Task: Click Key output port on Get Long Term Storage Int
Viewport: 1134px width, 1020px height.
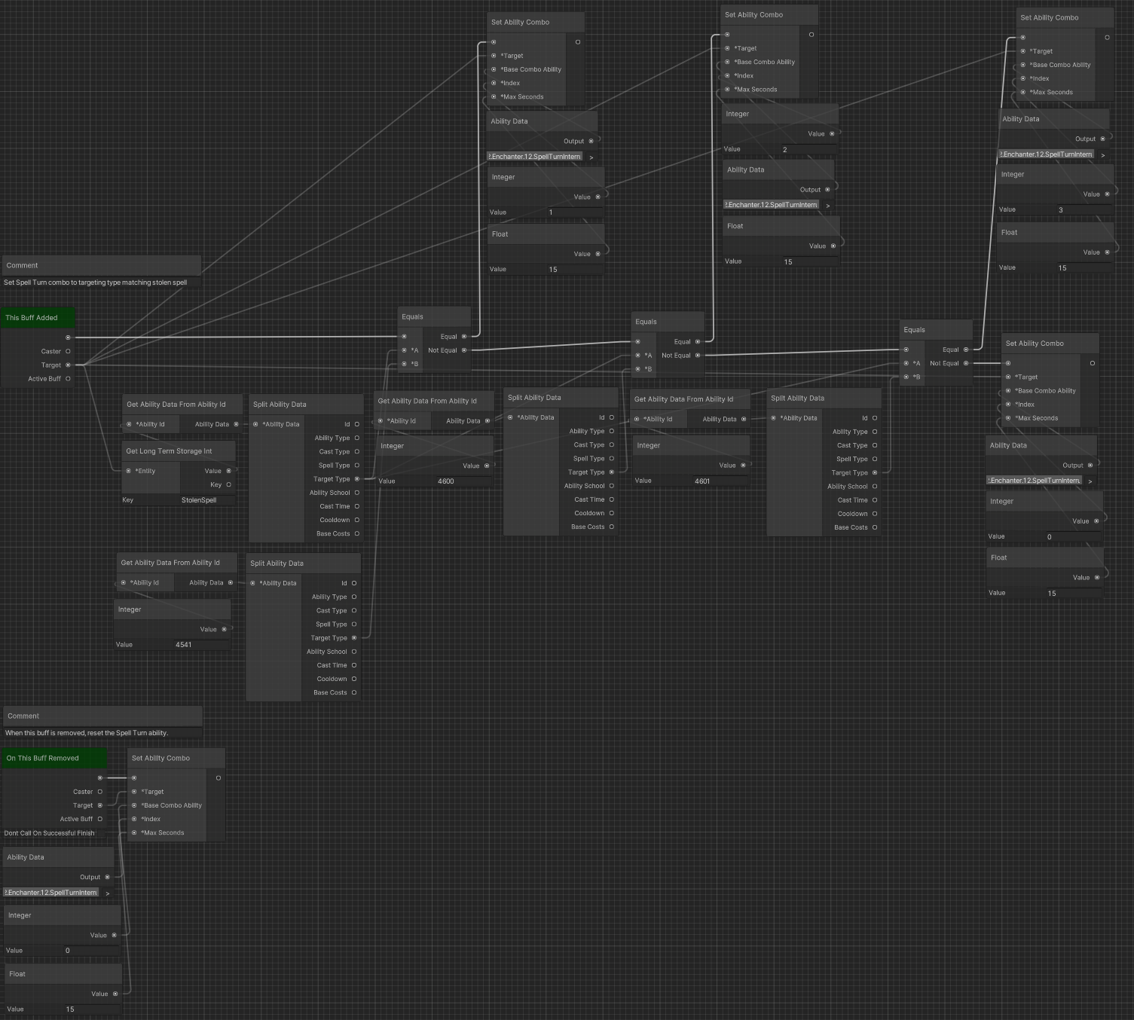Action: [228, 485]
